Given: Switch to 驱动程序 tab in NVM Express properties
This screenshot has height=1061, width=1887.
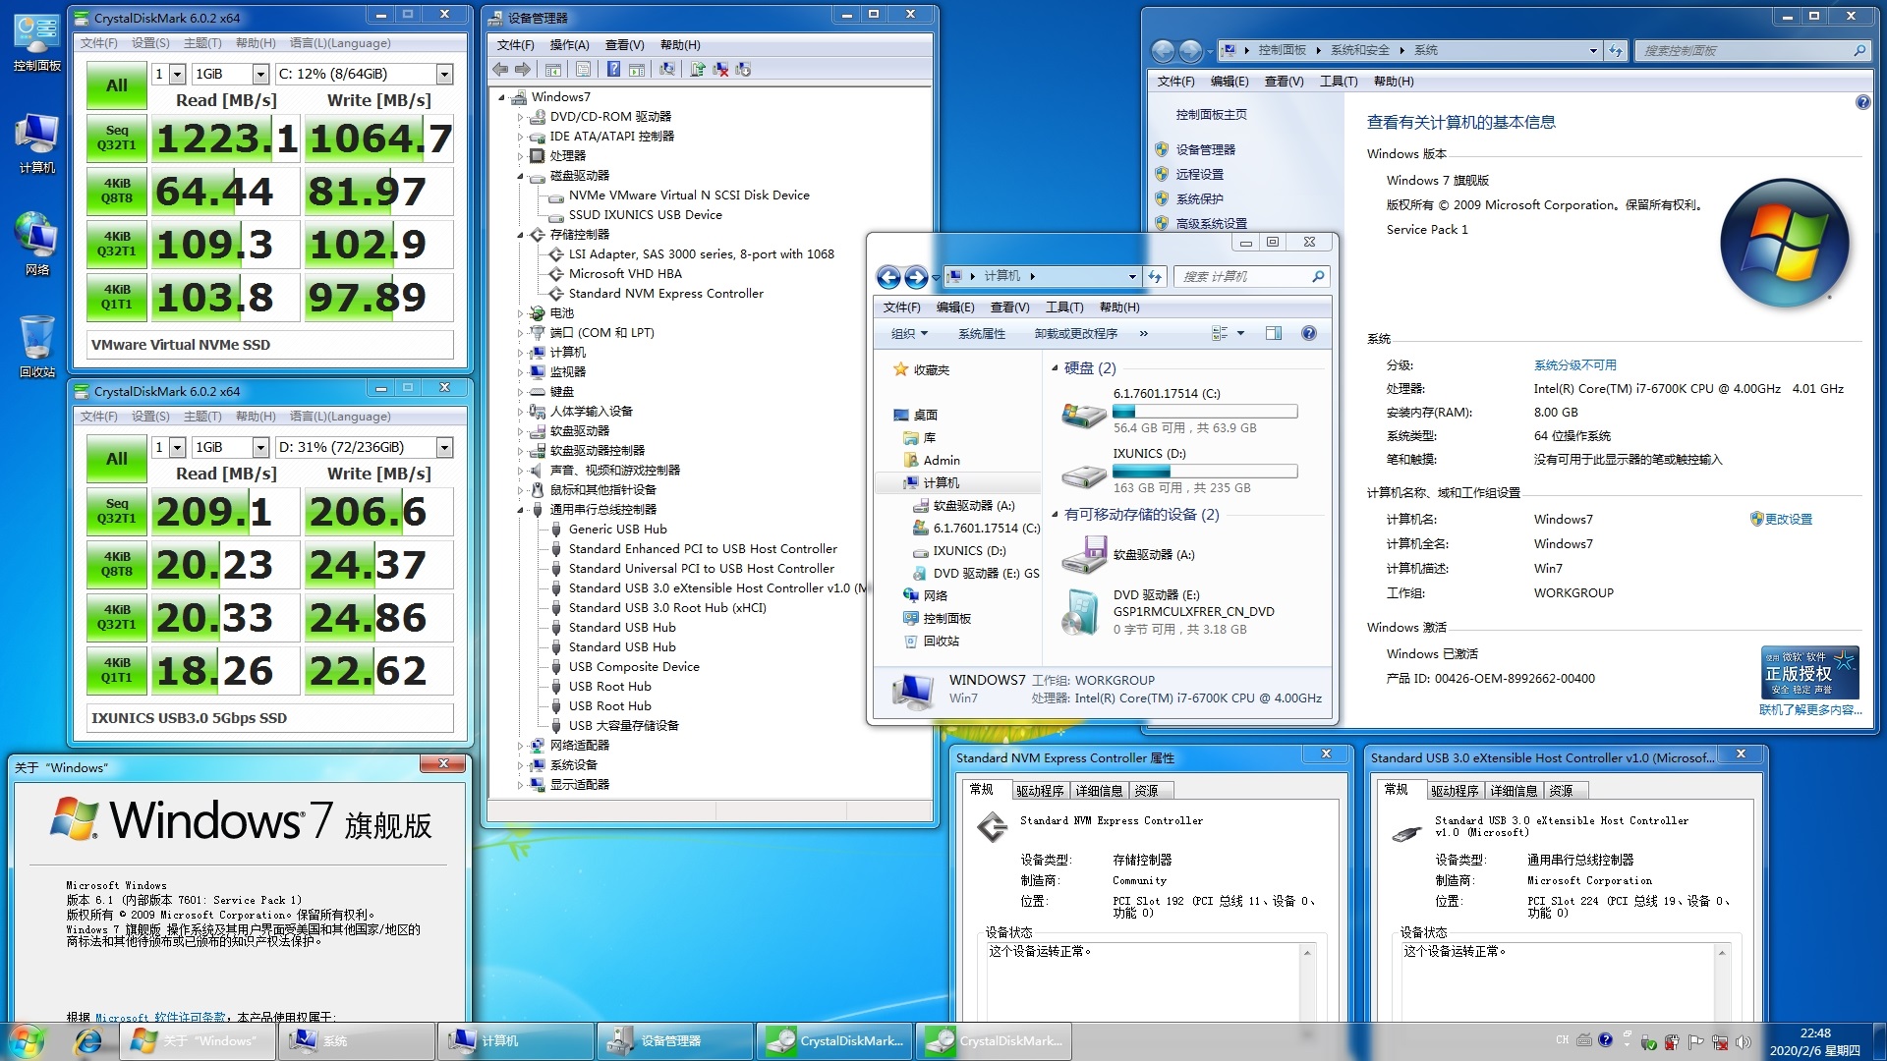Looking at the screenshot, I should pyautogui.click(x=1040, y=791).
